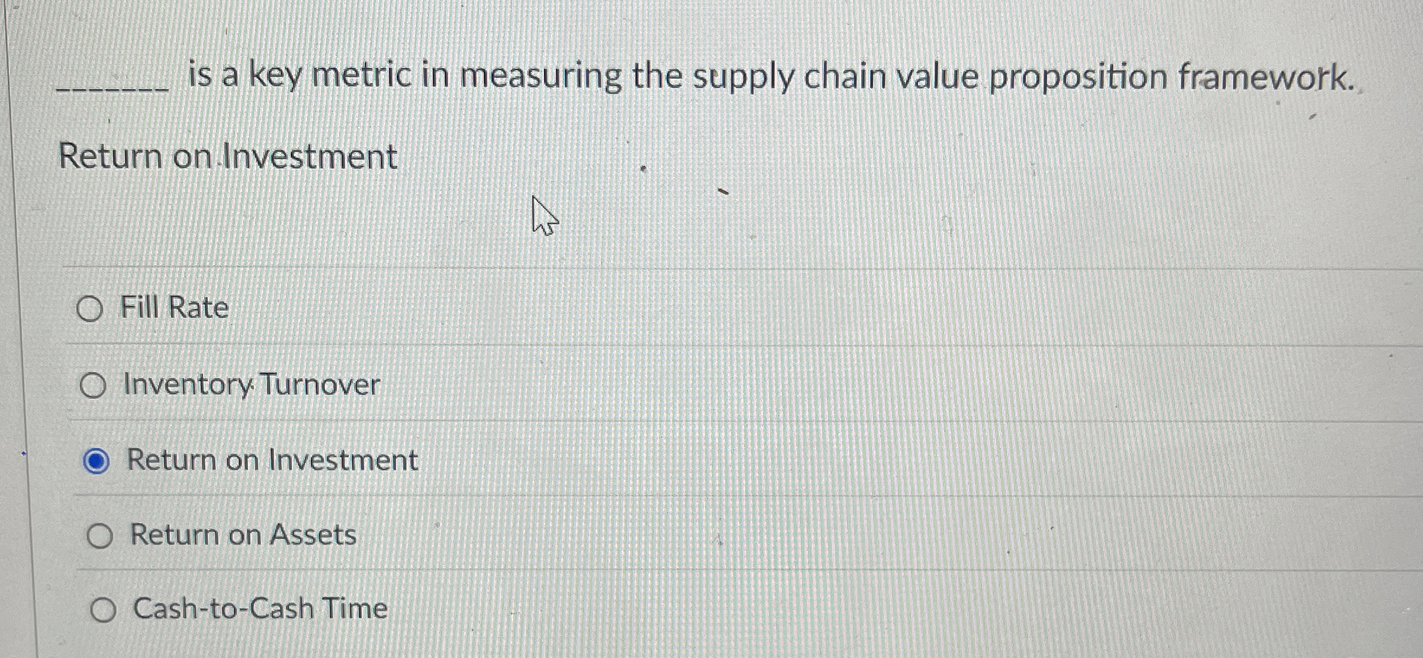Click the displayed answer 'Return on Investment' heading
This screenshot has height=658, width=1423.
[228, 156]
